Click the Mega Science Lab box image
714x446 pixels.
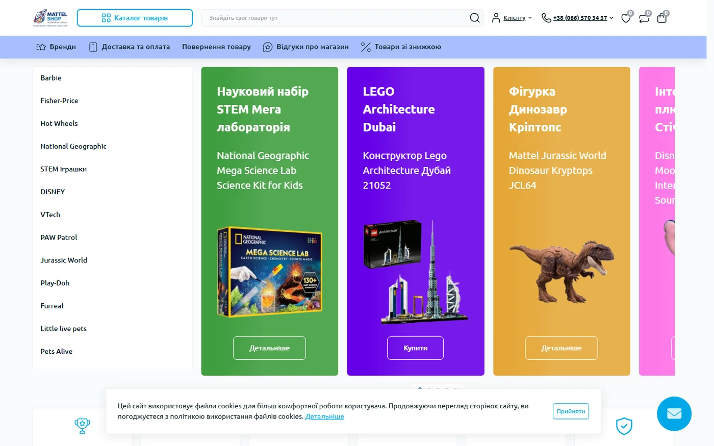pos(270,272)
